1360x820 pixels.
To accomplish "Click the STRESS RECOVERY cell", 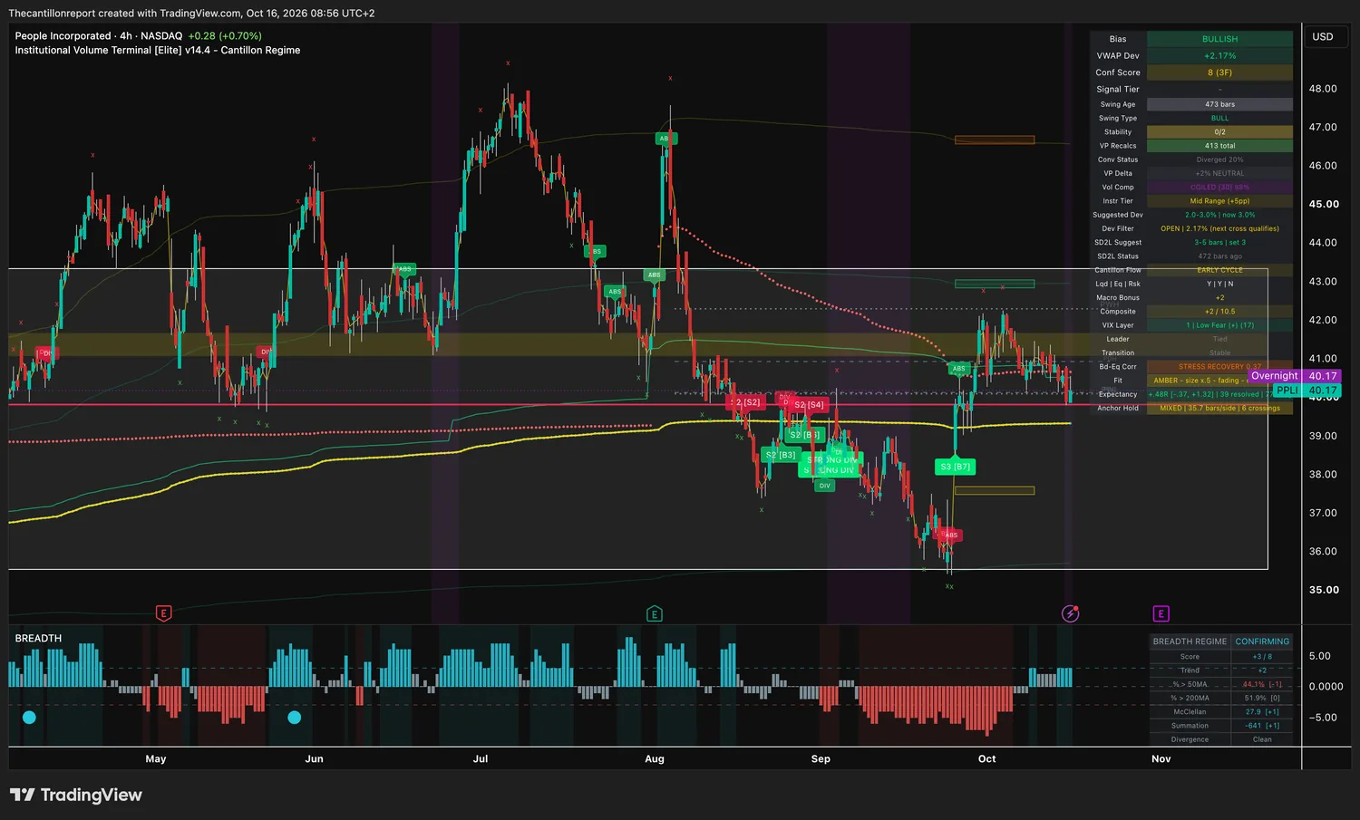I will [1219, 367].
